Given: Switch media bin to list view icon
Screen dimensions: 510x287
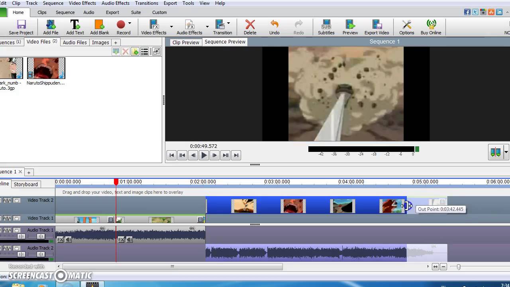Looking at the screenshot, I should (145, 52).
